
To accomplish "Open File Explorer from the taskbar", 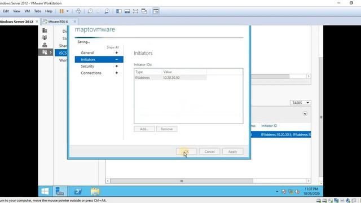I will [95, 191].
